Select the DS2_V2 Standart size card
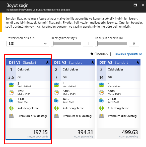 tap(74, 99)
